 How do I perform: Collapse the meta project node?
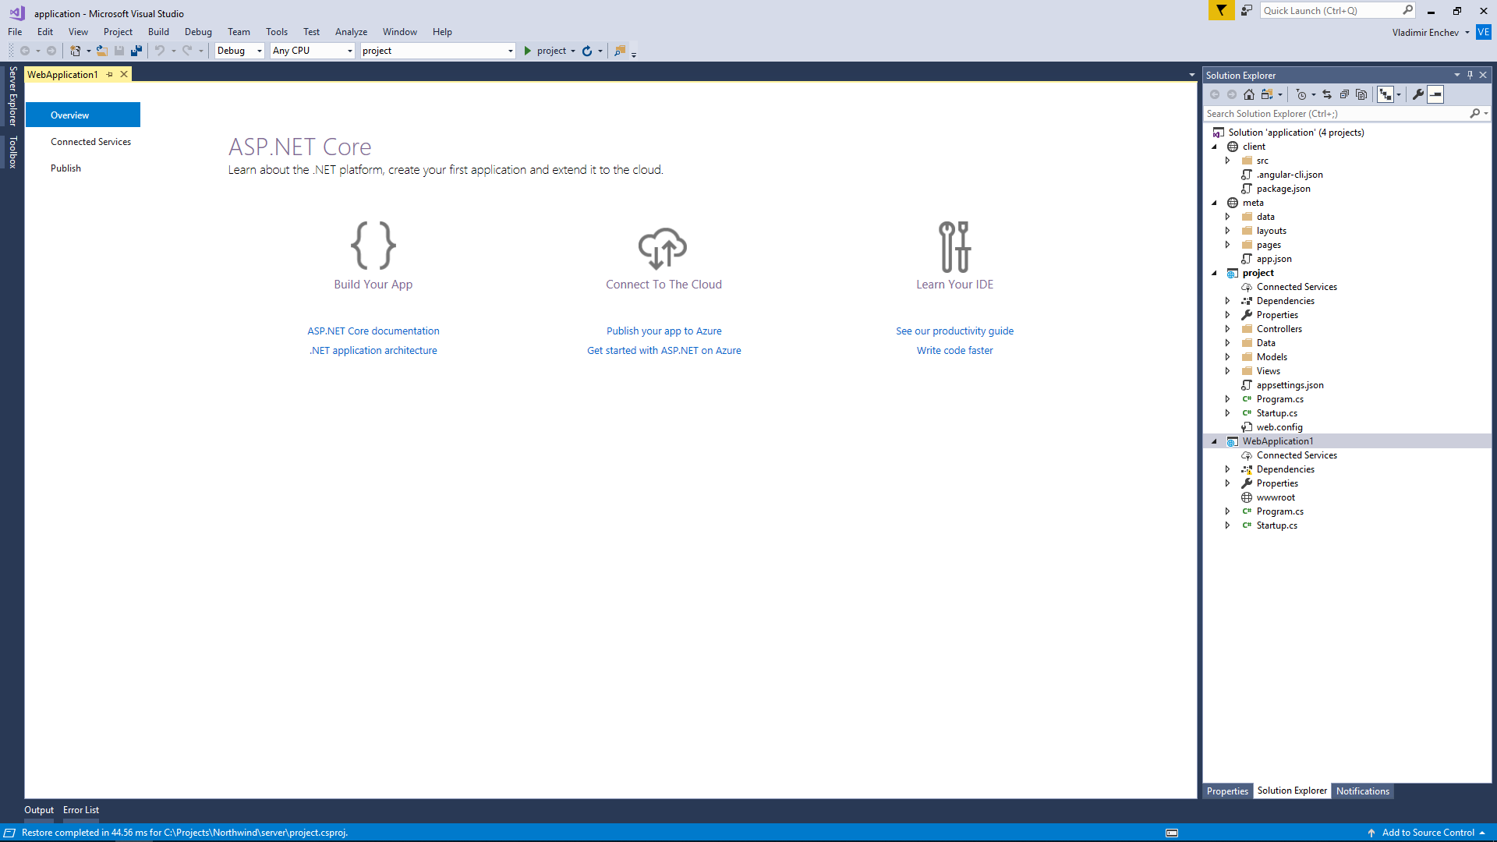[x=1214, y=203]
